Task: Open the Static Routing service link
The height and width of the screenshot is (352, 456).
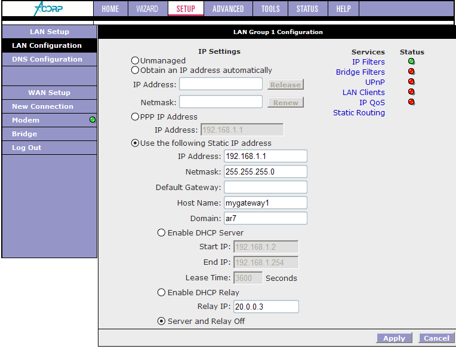Action: point(359,113)
